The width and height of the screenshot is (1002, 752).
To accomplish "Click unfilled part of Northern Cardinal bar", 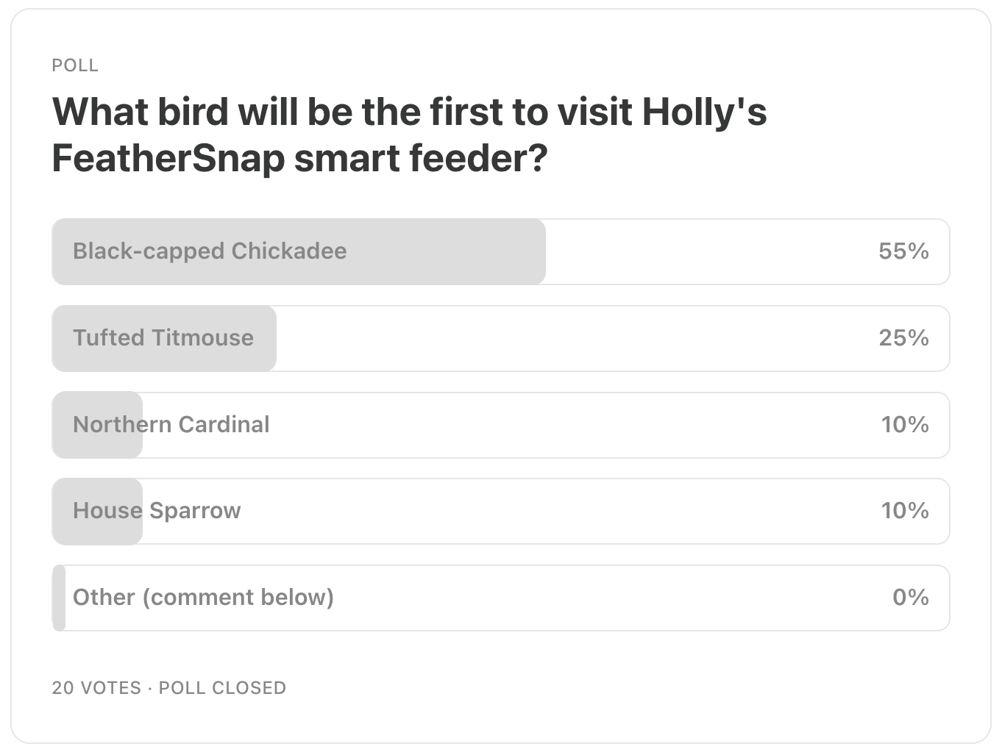I will tap(574, 425).
